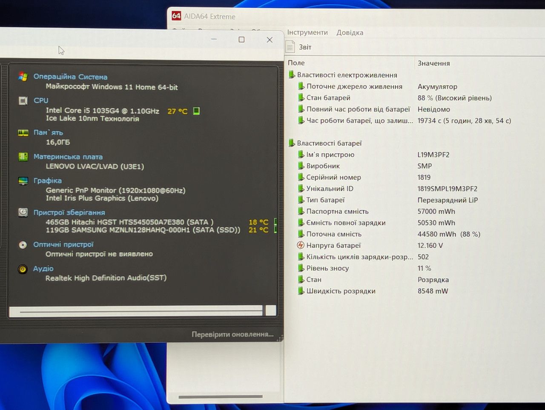
Task: Click the 16,0ГБ memory value
Action: click(58, 142)
